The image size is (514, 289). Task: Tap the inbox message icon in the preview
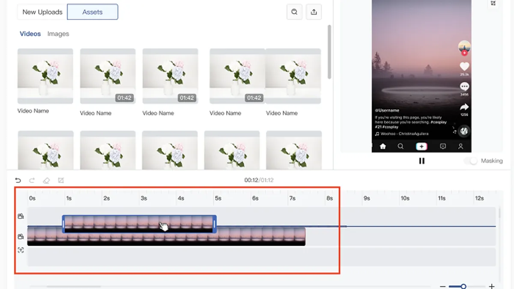click(443, 146)
